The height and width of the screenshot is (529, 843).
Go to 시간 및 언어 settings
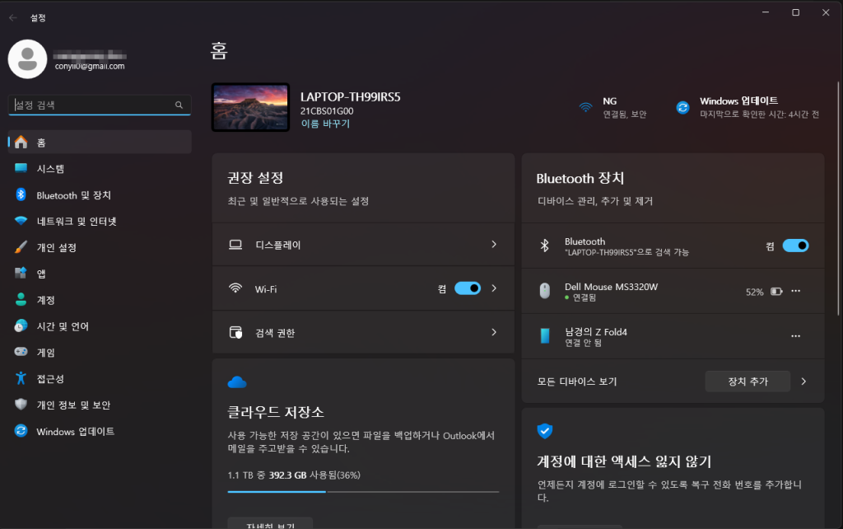coord(100,326)
